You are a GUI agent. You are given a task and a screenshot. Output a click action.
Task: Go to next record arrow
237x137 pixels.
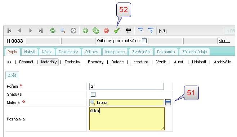tap(30, 31)
